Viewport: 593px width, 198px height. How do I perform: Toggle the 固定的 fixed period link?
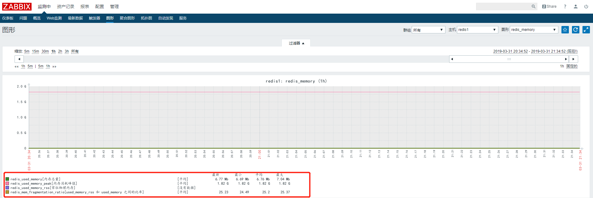tap(572, 66)
